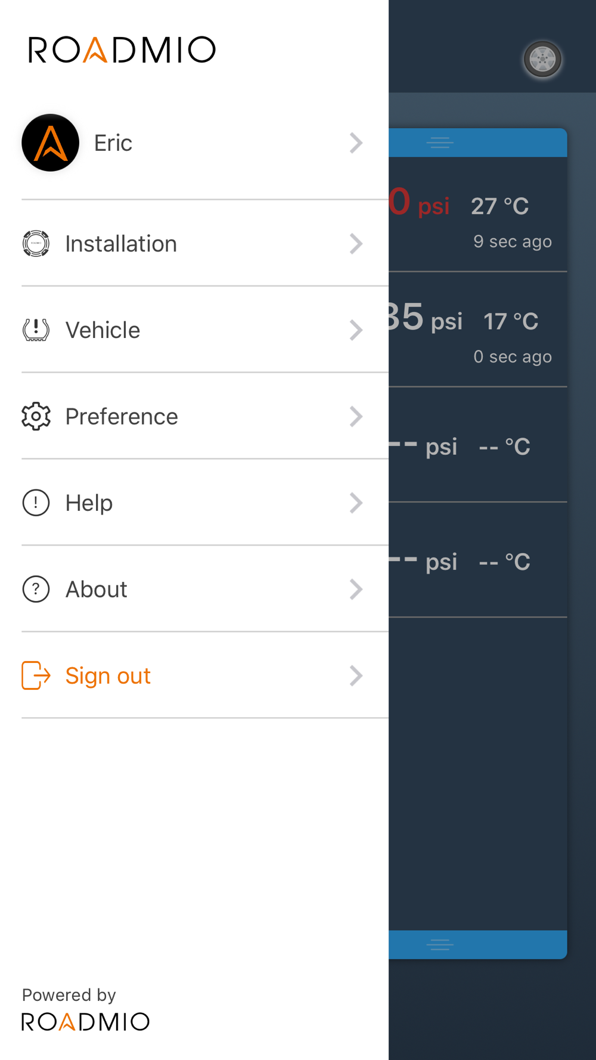Expand the Vehicle row chevron
596x1060 pixels.
click(356, 330)
